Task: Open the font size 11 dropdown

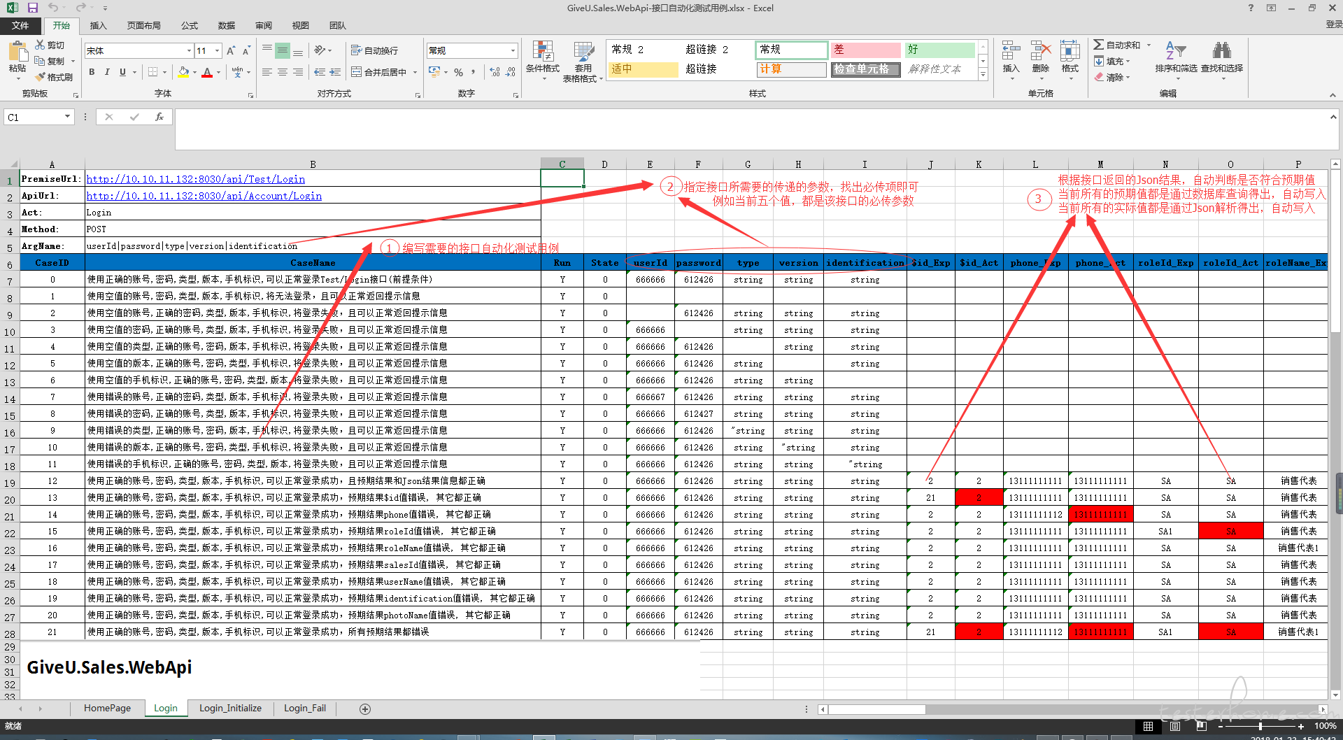Action: point(218,50)
